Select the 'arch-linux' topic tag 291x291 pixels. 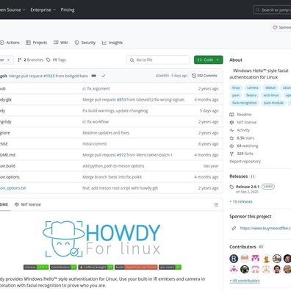pyautogui.click(x=271, y=96)
